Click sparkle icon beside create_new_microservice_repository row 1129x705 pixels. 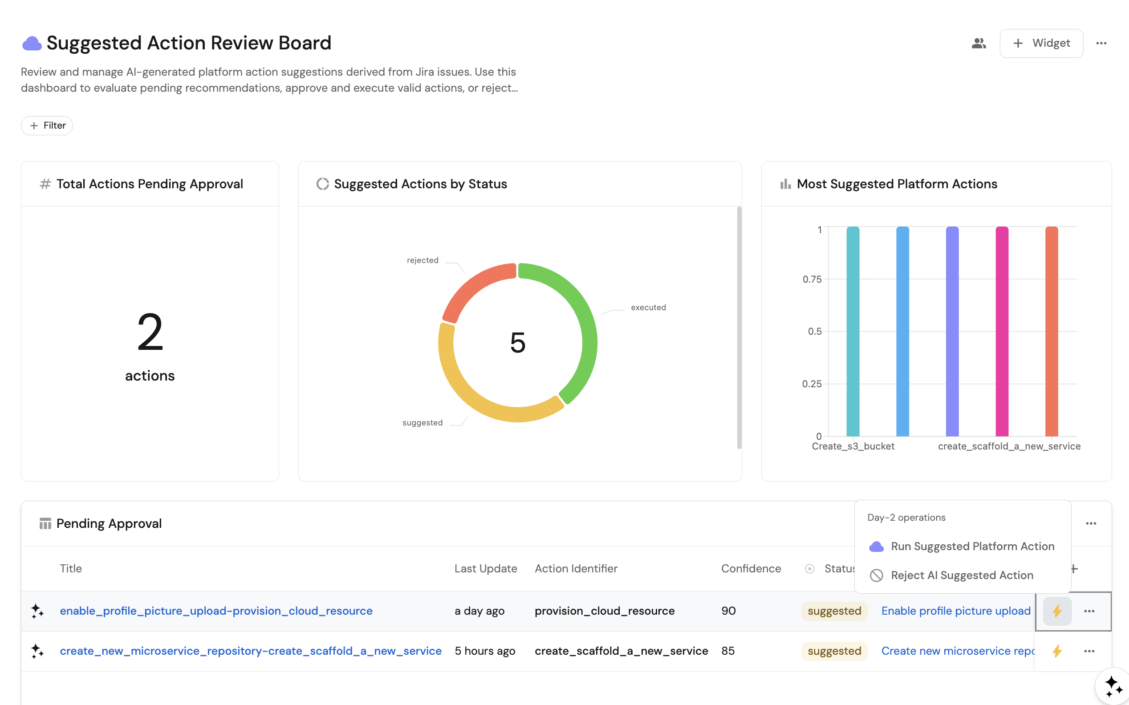point(37,651)
